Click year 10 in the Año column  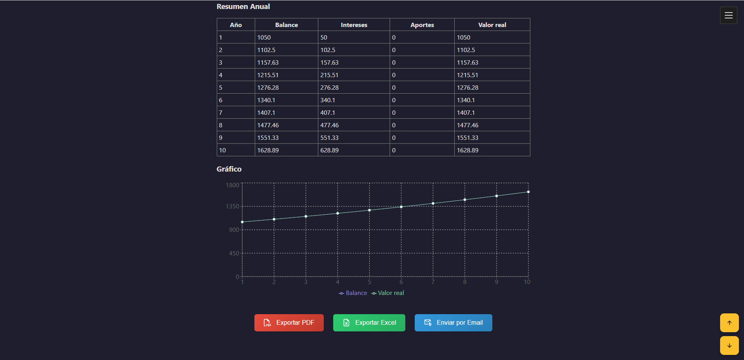[236, 150]
